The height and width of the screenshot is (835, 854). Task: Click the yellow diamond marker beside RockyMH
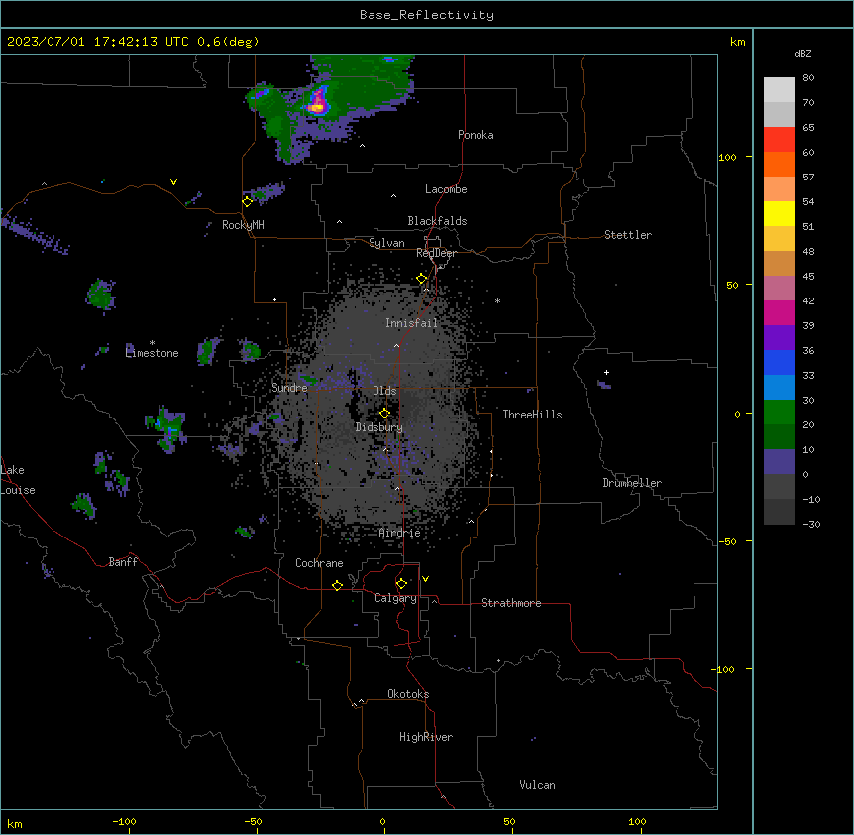click(x=248, y=202)
